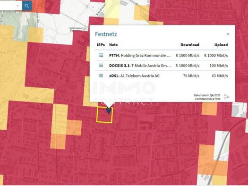Click the Download column header
Screen dimensions: 248x186
tap(190, 45)
